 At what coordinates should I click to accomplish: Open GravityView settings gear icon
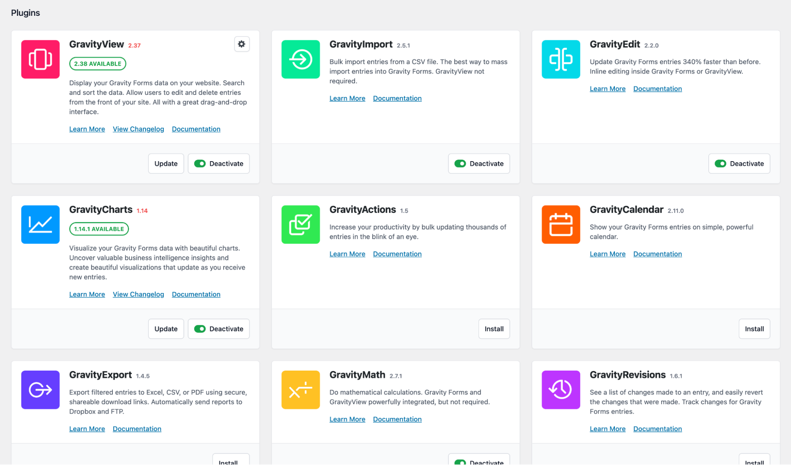coord(242,44)
